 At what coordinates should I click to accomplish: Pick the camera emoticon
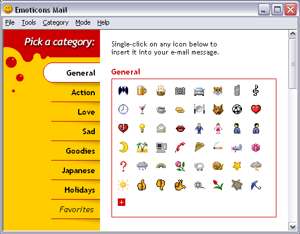[x=180, y=91]
